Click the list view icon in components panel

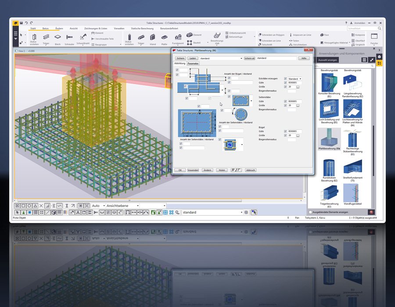364,60
